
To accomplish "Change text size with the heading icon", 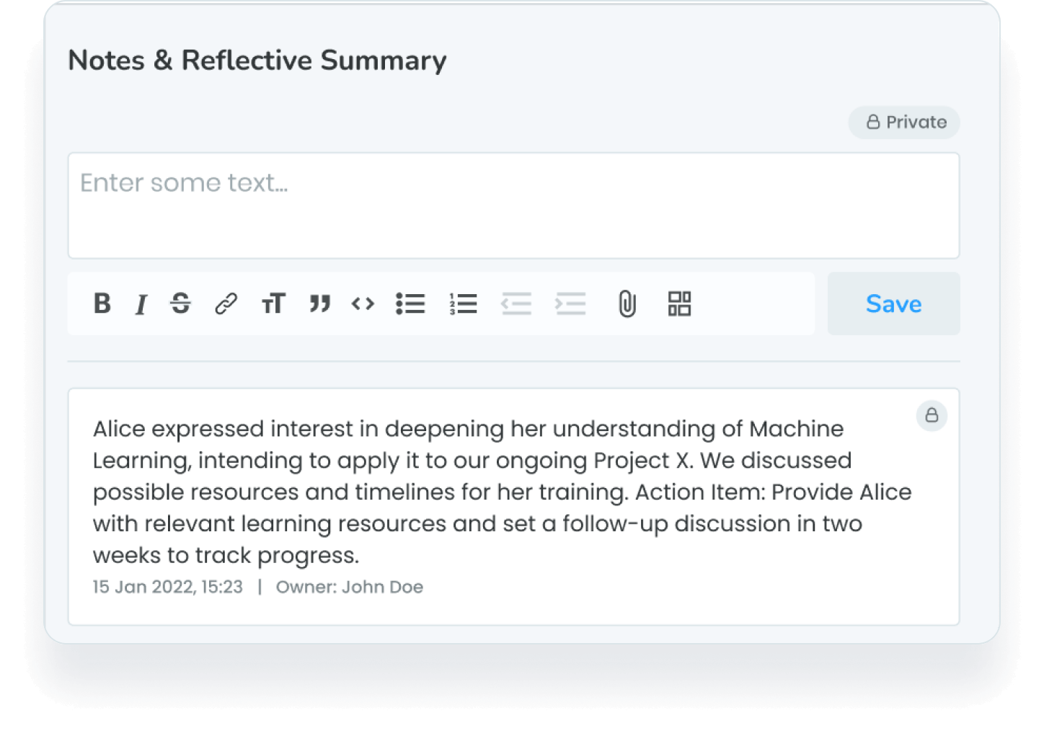I will pos(273,304).
